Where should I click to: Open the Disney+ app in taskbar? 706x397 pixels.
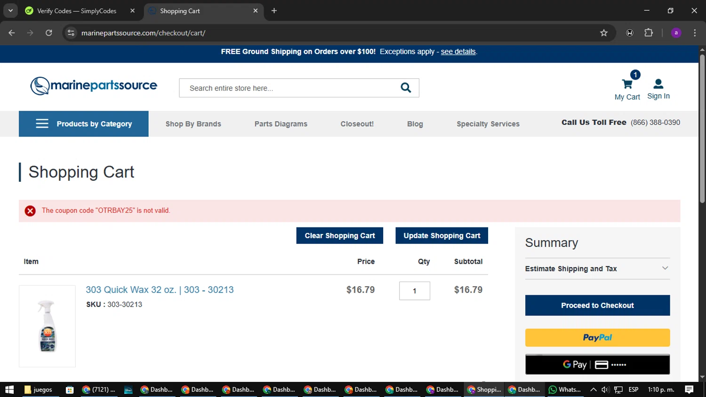[x=128, y=389]
